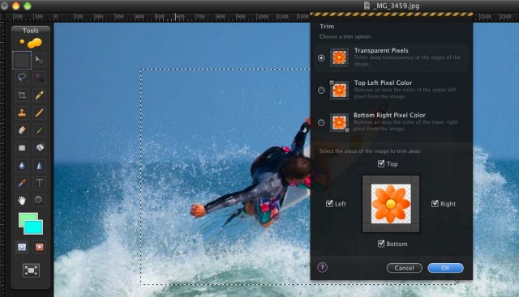Select the Magic Wand tool
519x297 pixels.
(x=40, y=78)
